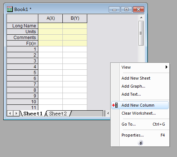
Task: Click the Add New Column plus icon
Action: pyautogui.click(x=115, y=105)
